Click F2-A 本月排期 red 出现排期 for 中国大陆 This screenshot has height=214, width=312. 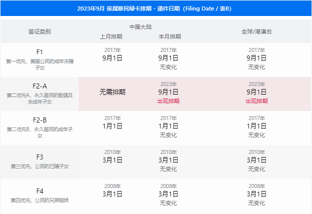tap(168, 101)
